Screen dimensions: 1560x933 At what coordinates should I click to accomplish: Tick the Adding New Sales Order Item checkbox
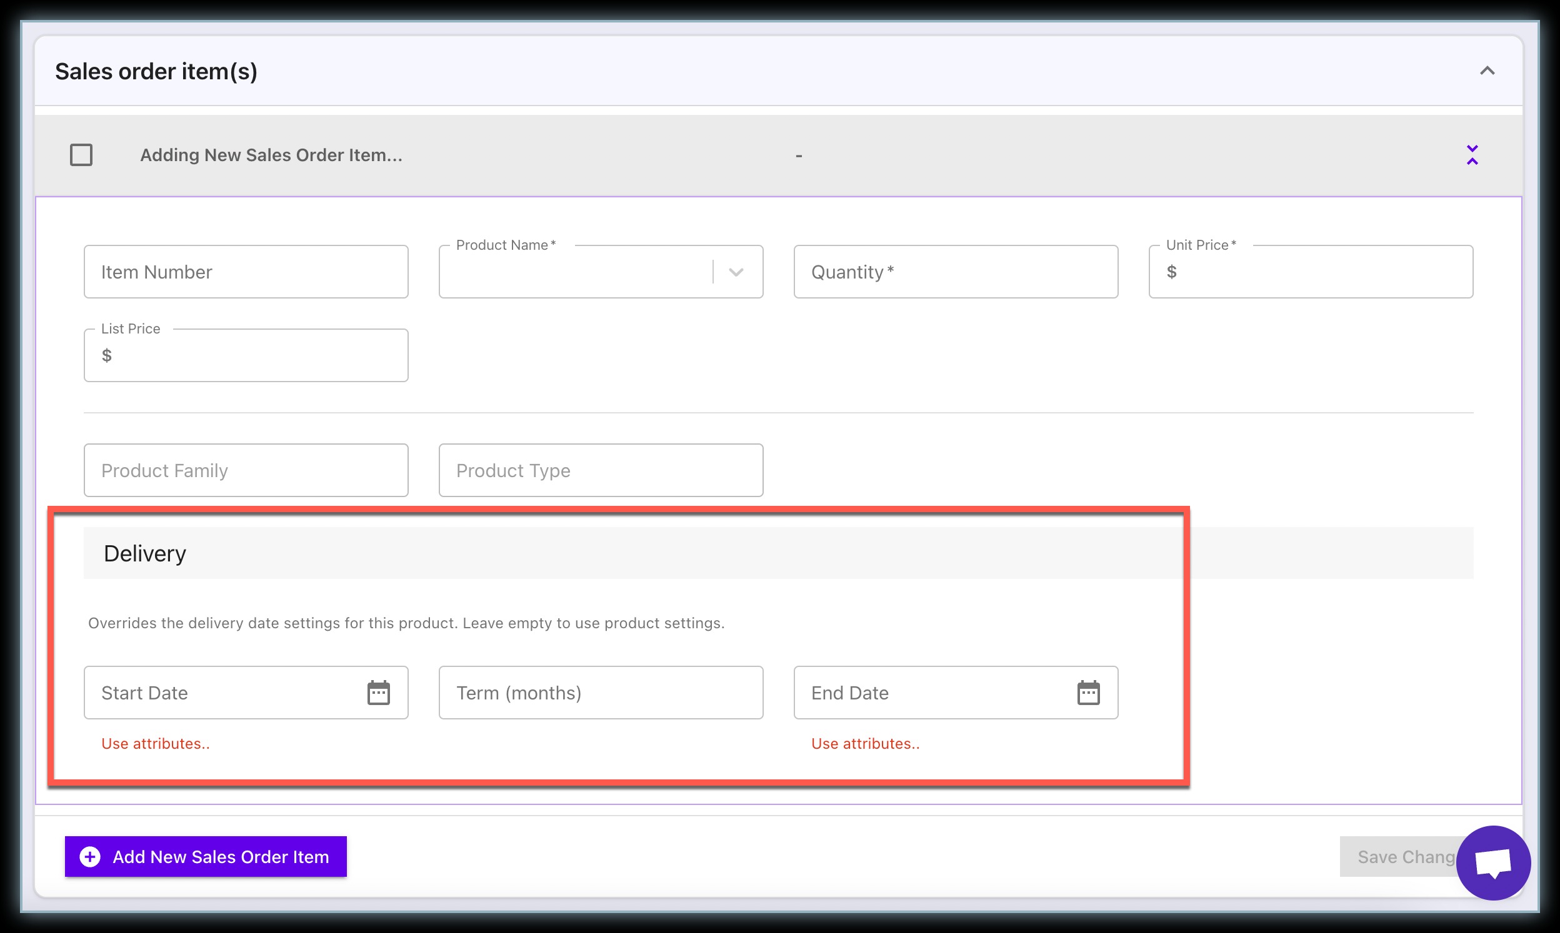(x=81, y=155)
